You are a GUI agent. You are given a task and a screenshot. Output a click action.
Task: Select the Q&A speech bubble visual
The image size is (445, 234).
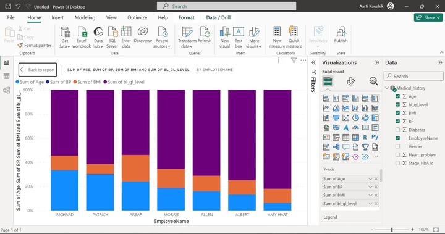coord(345,147)
